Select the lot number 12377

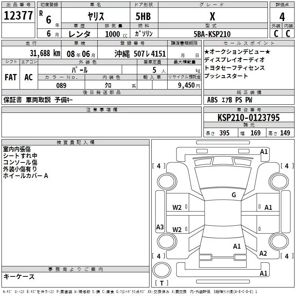pos(18,16)
